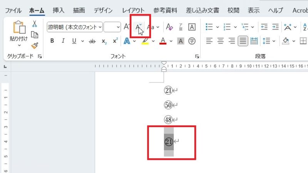Open the font name combo box
The image size is (308, 173).
tap(75, 27)
